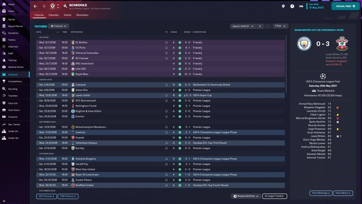362x204 pixels.
Task: Click the Opposition column header
Action: click(77, 32)
